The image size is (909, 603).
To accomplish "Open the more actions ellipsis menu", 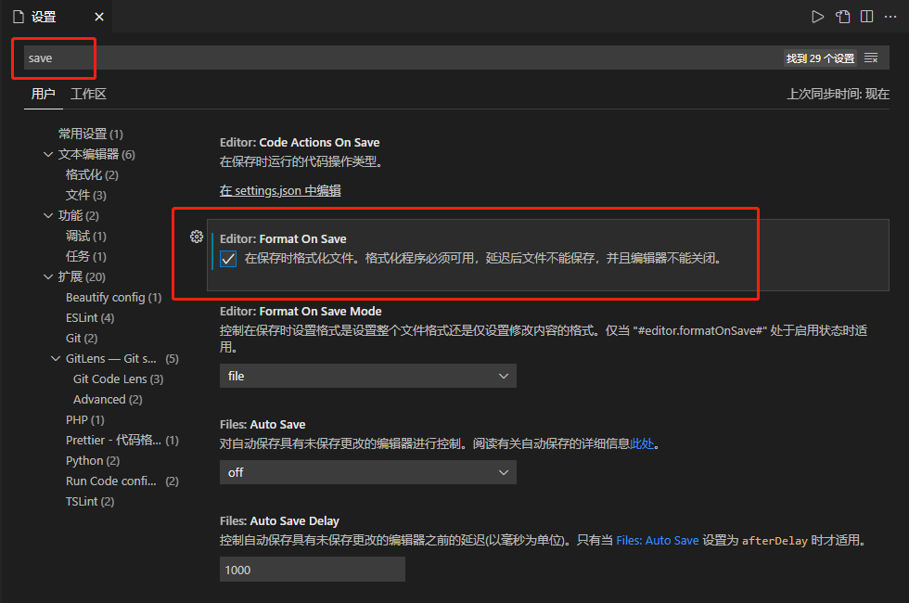I will click(x=890, y=17).
